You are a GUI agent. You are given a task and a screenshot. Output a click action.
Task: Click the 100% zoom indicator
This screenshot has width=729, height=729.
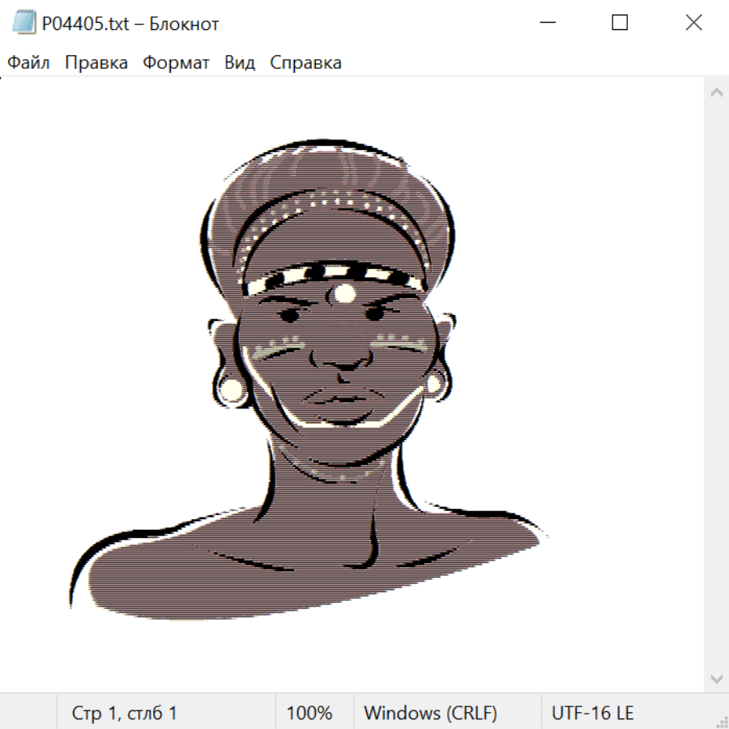pos(309,713)
